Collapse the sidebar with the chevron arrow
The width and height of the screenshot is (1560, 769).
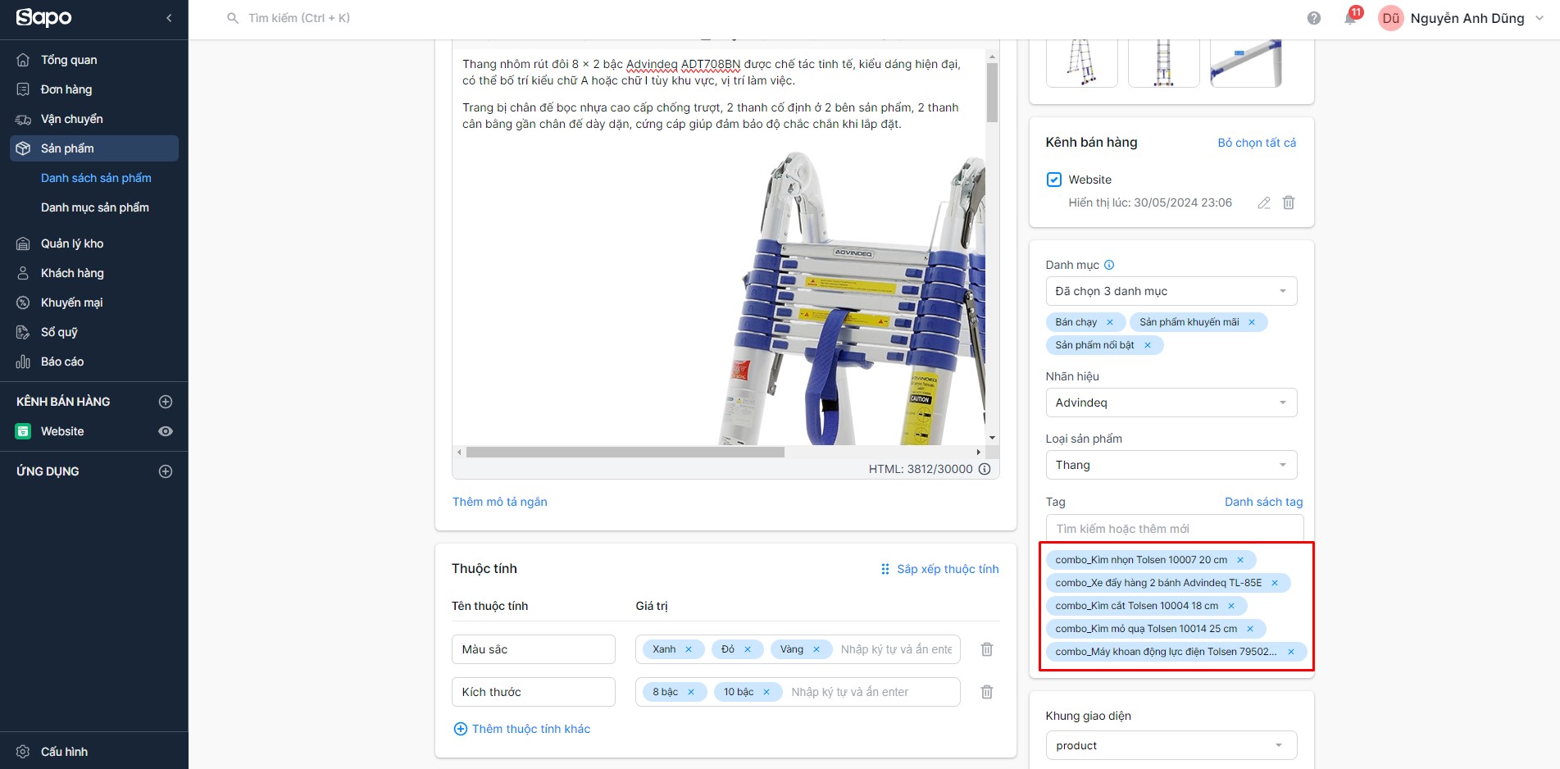tap(169, 18)
